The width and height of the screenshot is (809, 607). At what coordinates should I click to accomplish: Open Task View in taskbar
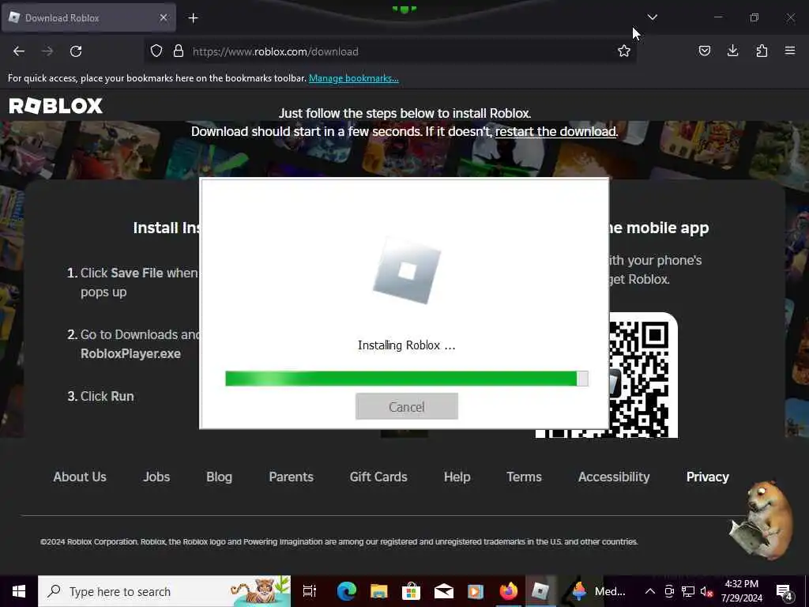pyautogui.click(x=310, y=591)
